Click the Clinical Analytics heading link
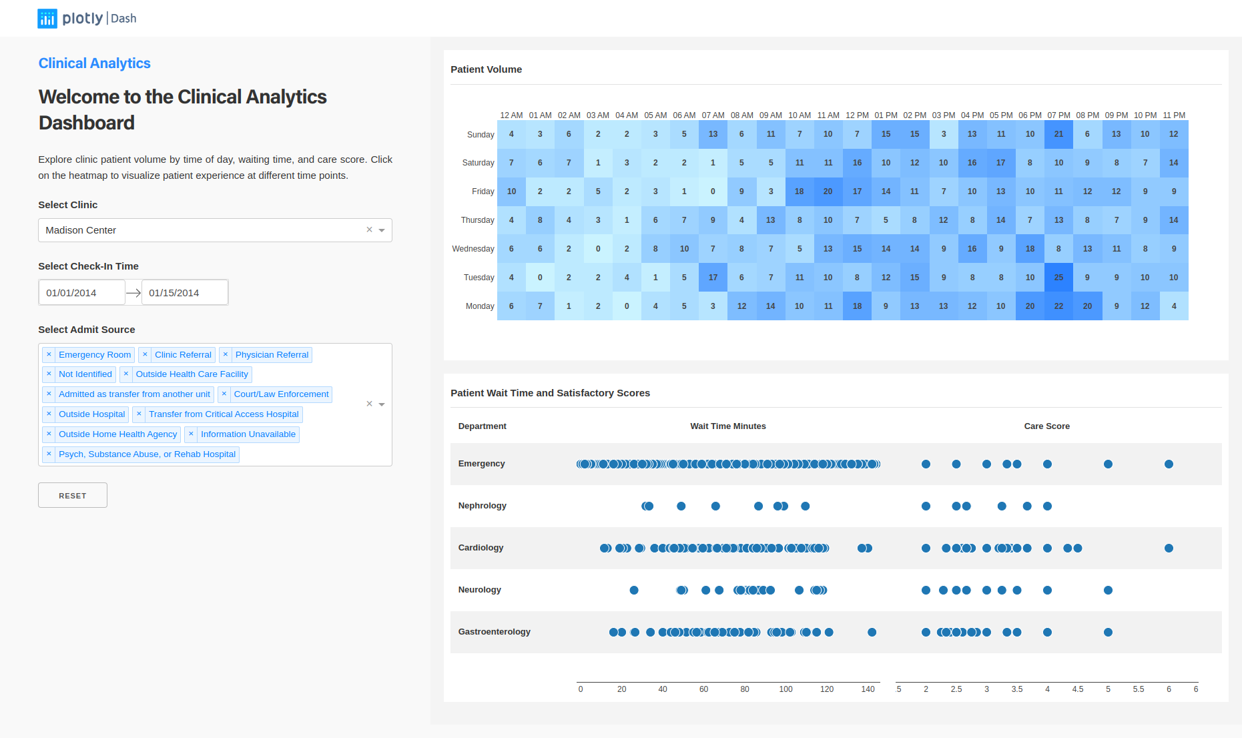 94,63
